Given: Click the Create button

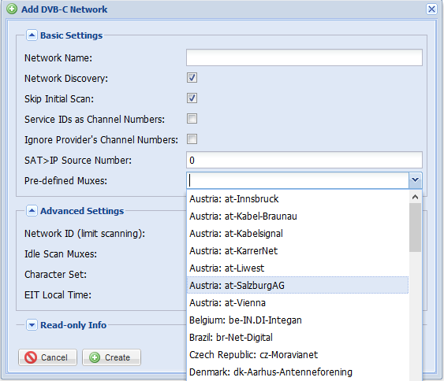Looking at the screenshot, I should pyautogui.click(x=111, y=357).
